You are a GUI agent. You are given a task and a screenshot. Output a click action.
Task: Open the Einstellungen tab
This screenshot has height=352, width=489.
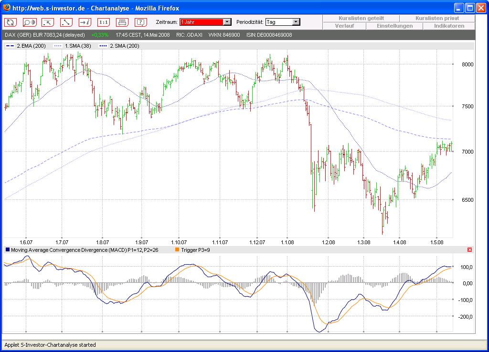(x=394, y=26)
